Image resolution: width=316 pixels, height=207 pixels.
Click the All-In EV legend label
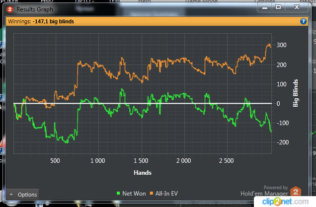166,194
